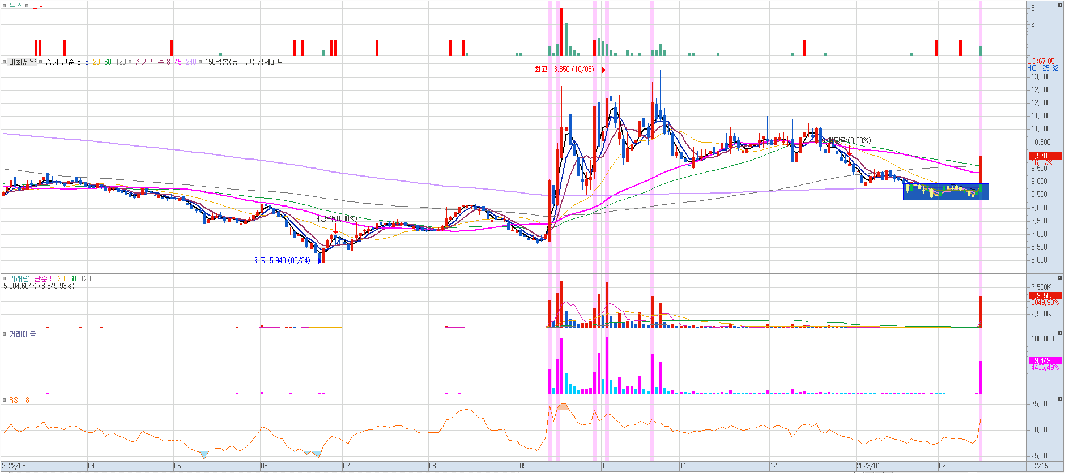Click the square marker before 종가 단순 3

click(41, 62)
